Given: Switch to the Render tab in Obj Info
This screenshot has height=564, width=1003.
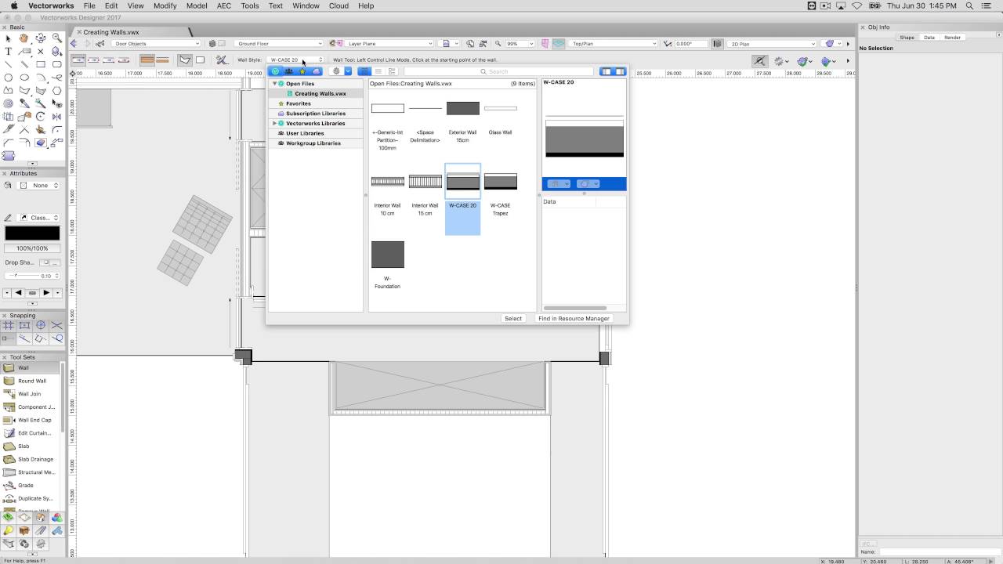Looking at the screenshot, I should pyautogui.click(x=952, y=38).
